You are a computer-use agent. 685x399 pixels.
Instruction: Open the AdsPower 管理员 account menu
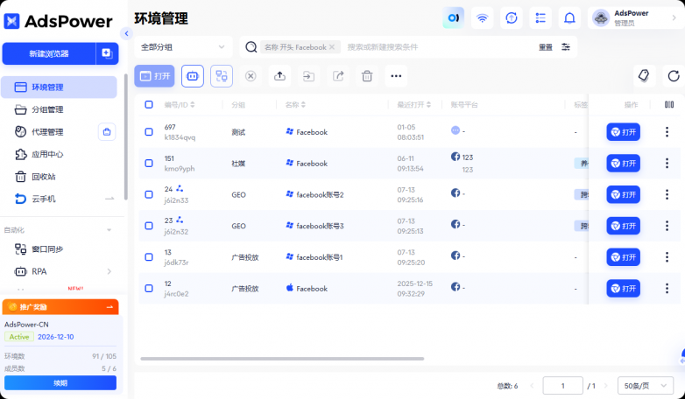(636, 17)
